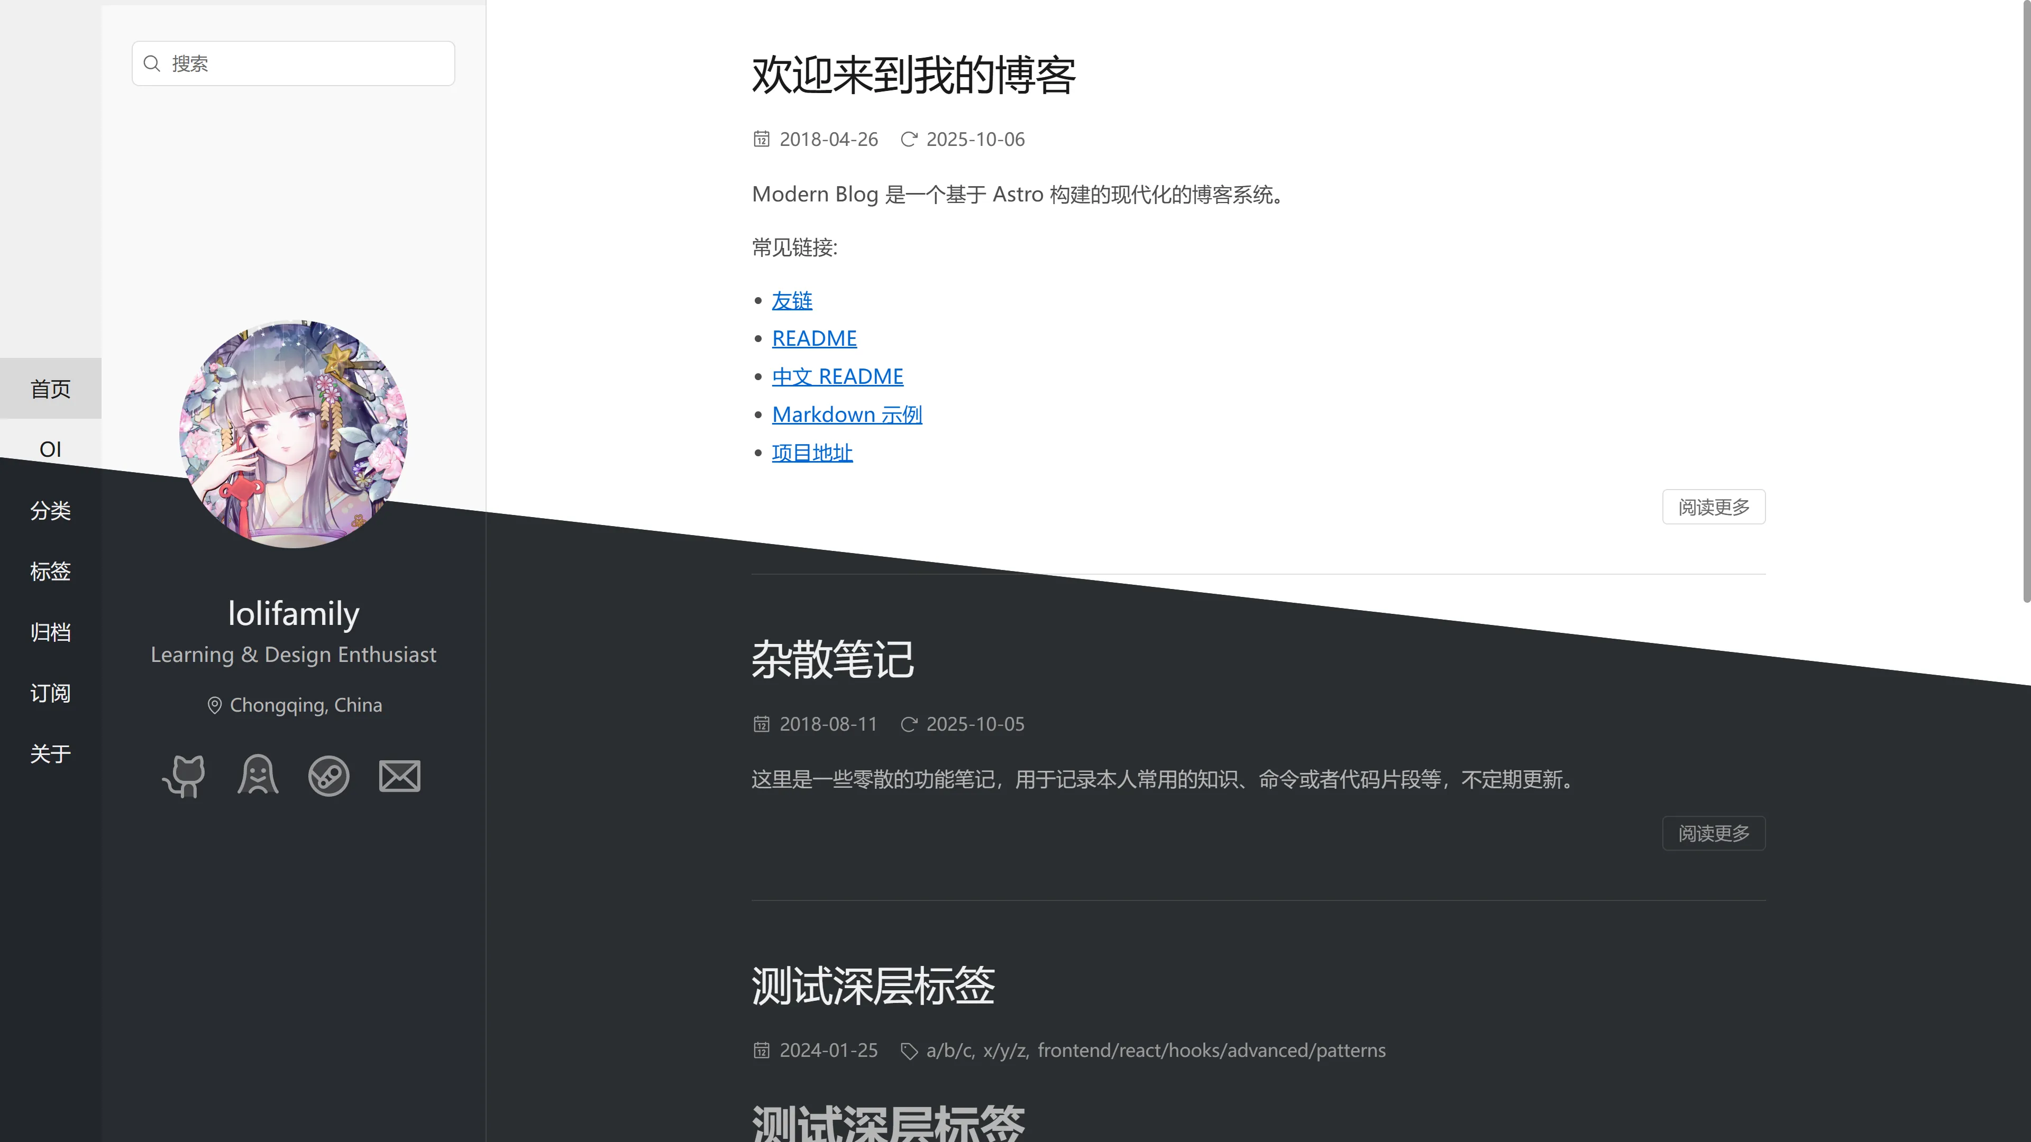Open the 归档 page
The image size is (2031, 1142).
[50, 632]
